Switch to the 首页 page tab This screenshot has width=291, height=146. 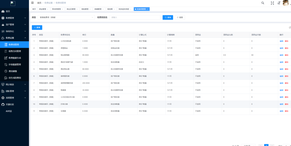pyautogui.click(x=34, y=9)
